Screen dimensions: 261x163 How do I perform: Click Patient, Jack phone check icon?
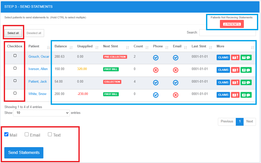tap(156, 83)
